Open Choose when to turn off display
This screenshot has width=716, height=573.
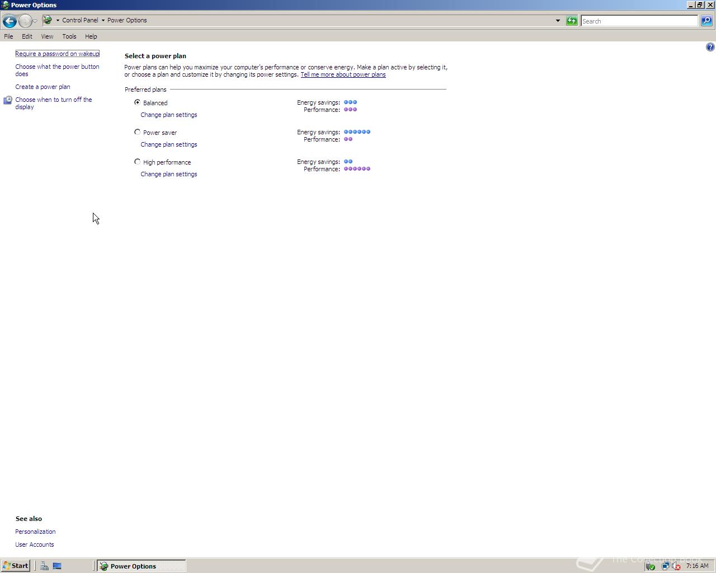click(x=53, y=103)
